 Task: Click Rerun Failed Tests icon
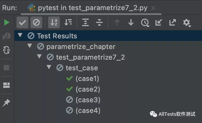tap(7, 36)
